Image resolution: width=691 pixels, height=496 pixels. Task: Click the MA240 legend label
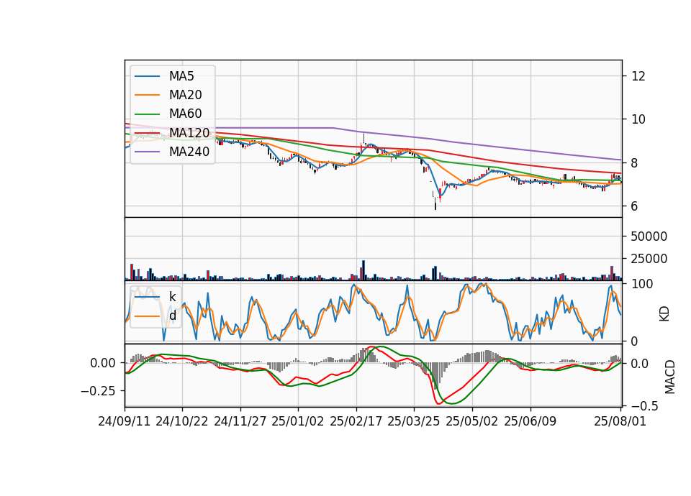(x=189, y=152)
